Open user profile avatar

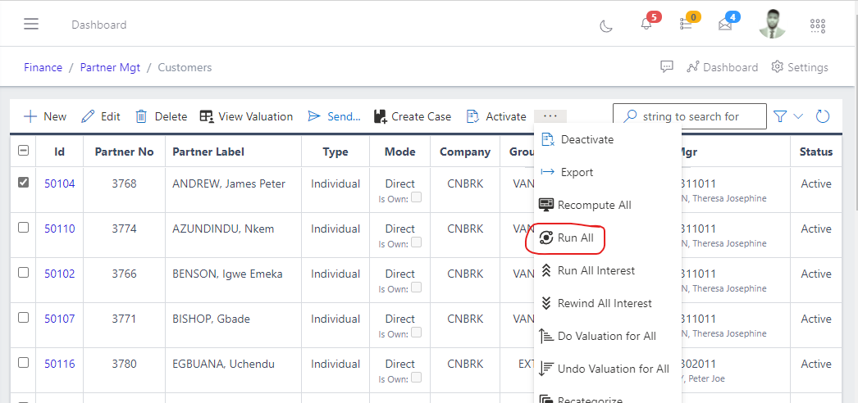tap(772, 25)
